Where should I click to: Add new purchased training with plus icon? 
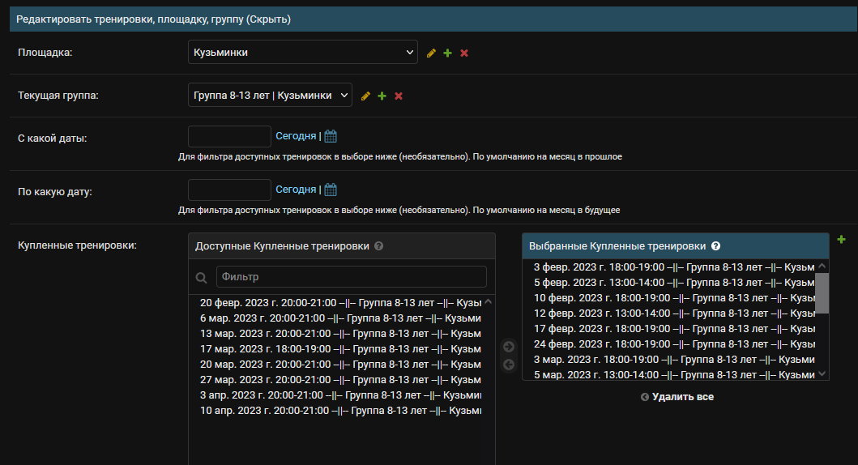click(841, 239)
